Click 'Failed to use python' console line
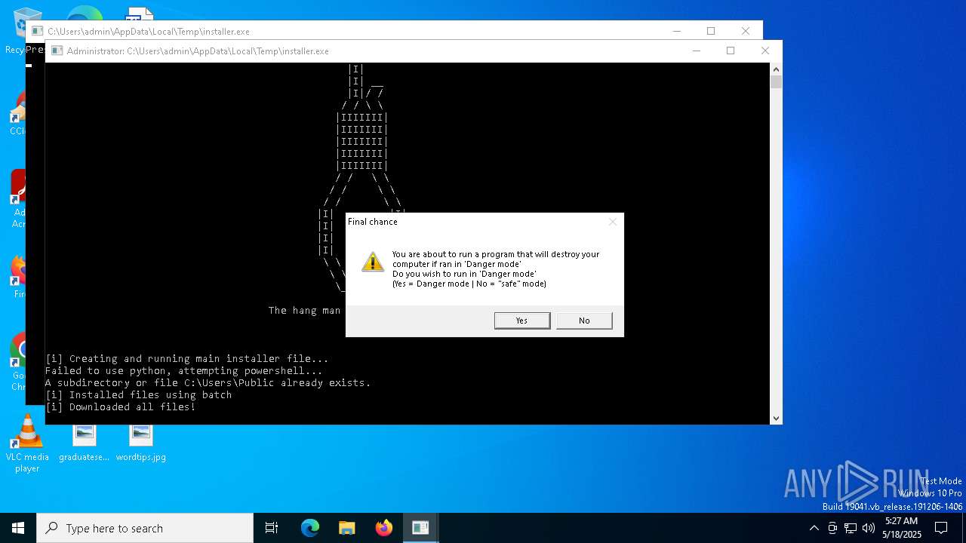 [x=183, y=371]
